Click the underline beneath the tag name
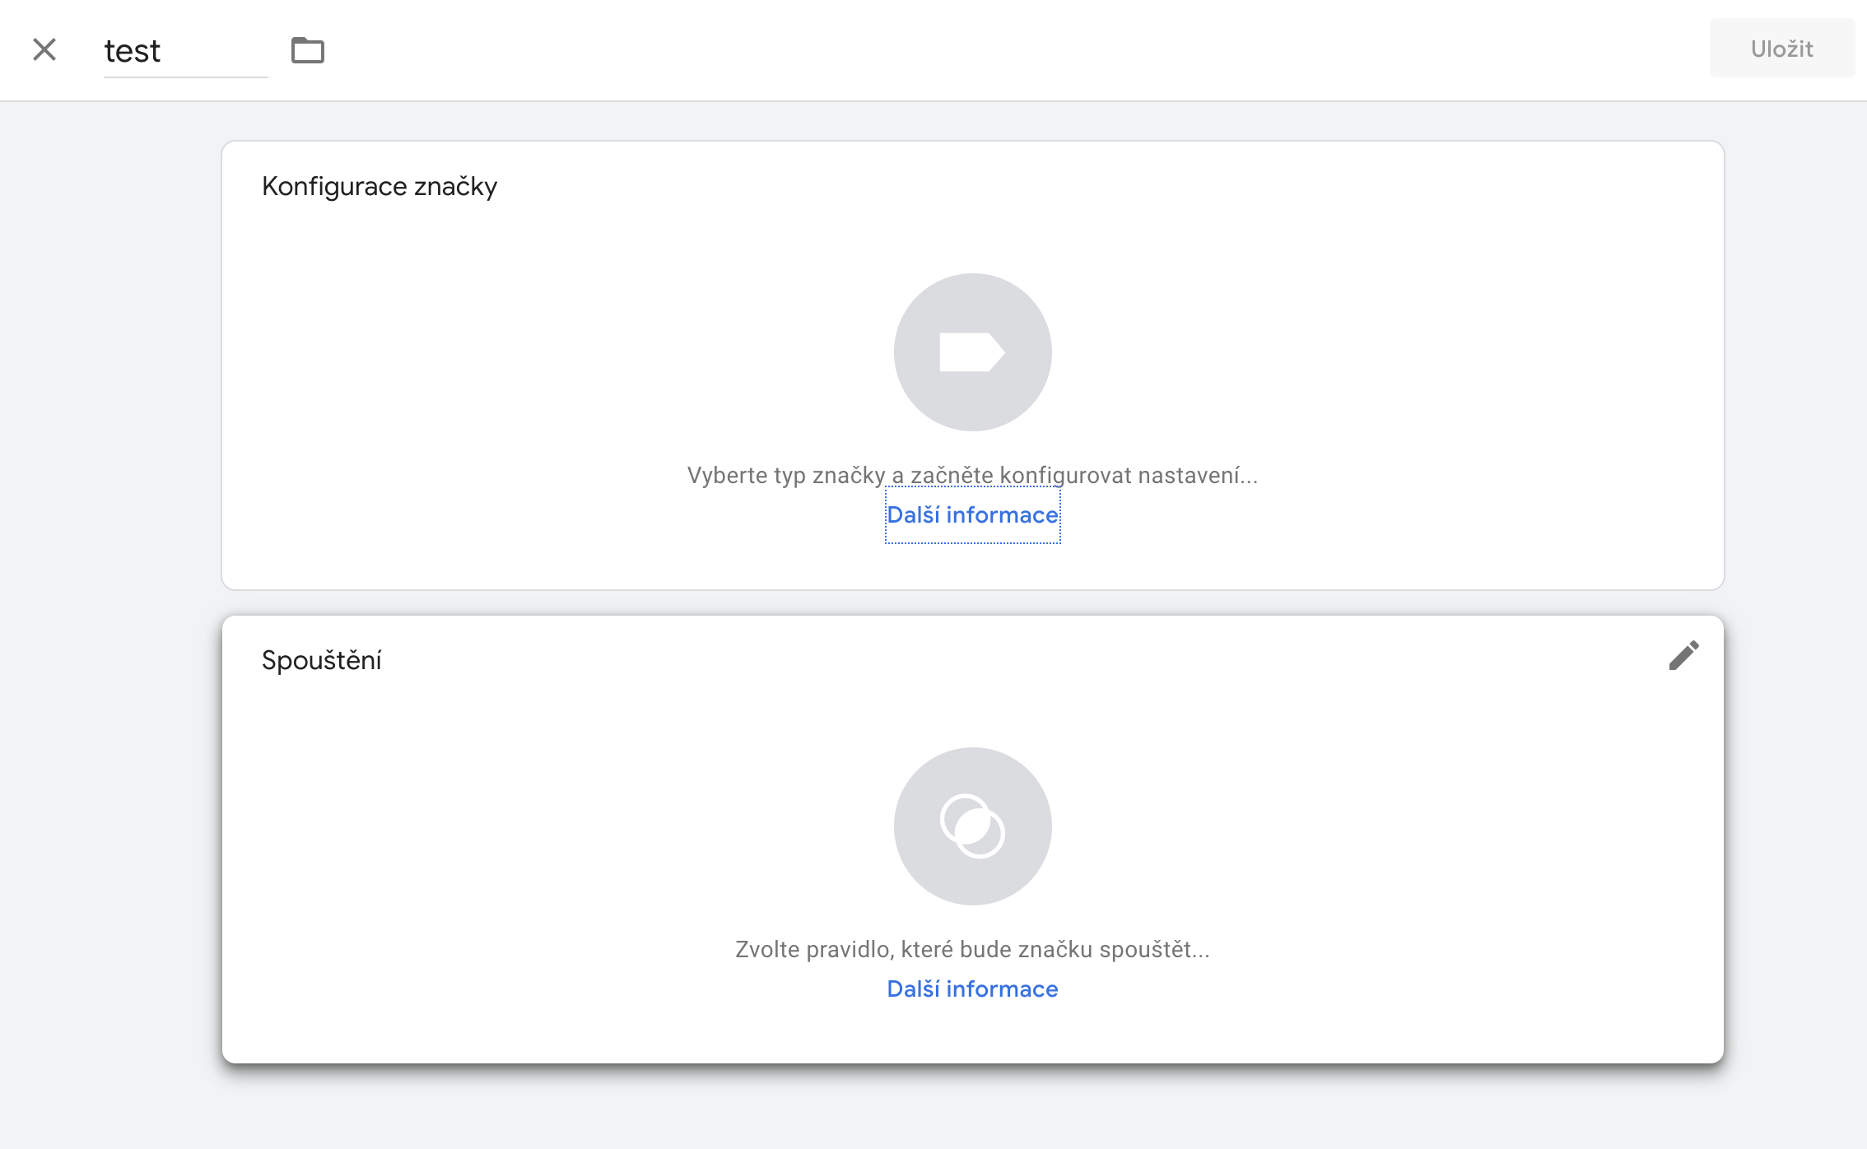1867x1149 pixels. pyautogui.click(x=185, y=77)
